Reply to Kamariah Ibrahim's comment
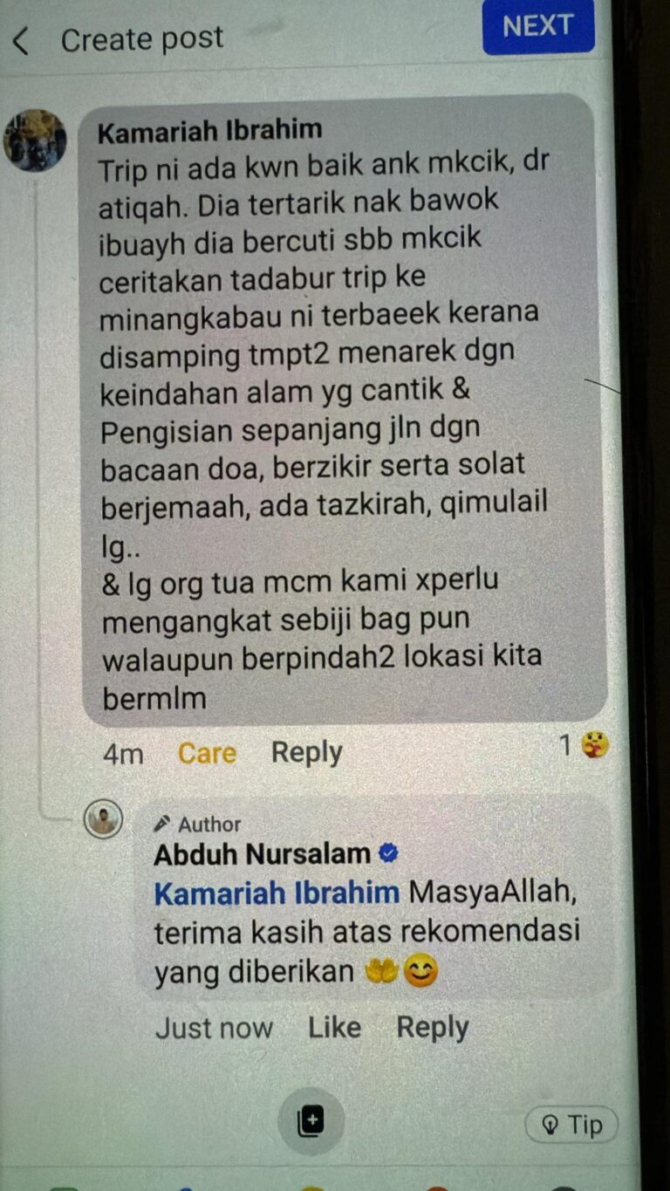 [306, 752]
